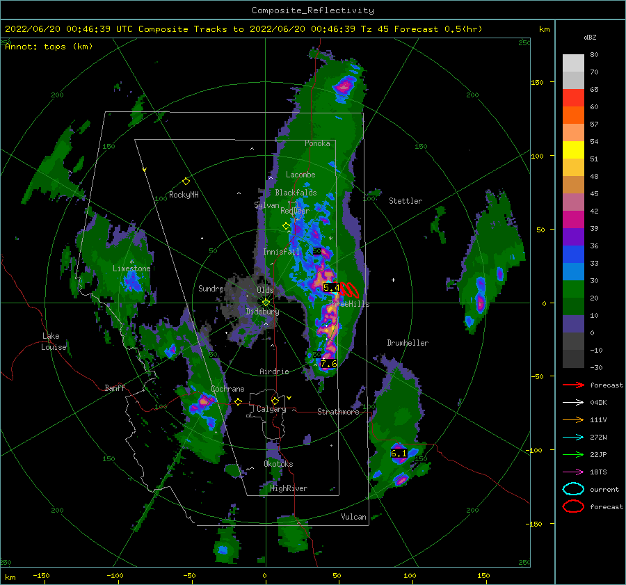Click the RedDeer city label

[x=295, y=211]
